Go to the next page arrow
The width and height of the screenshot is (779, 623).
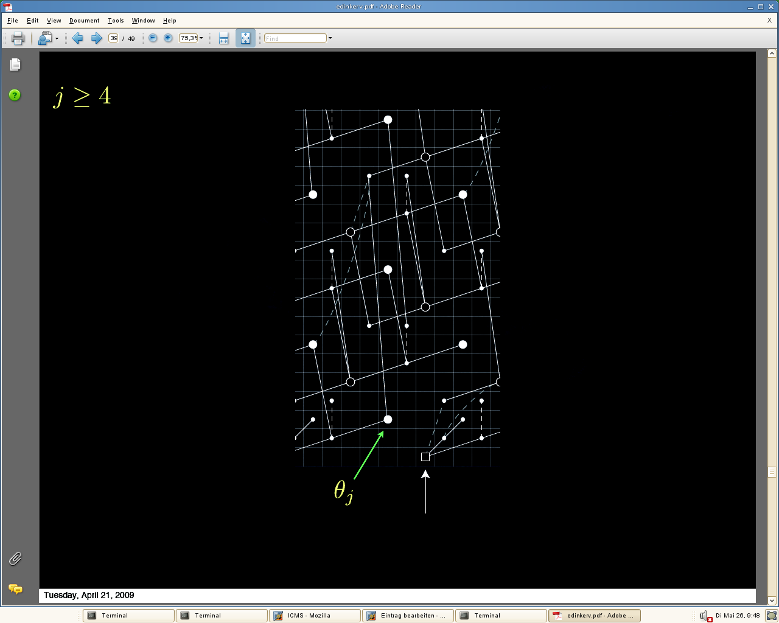[96, 38]
